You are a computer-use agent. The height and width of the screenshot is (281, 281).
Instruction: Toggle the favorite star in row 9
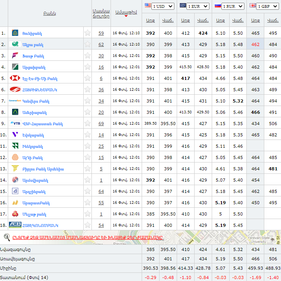[88, 123]
